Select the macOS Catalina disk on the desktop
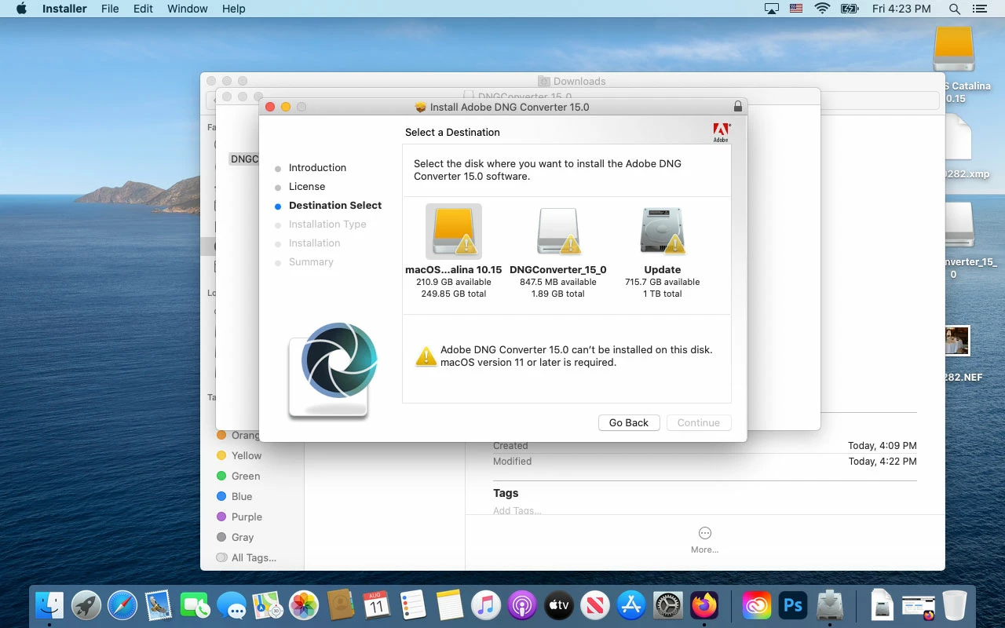 tap(954, 49)
